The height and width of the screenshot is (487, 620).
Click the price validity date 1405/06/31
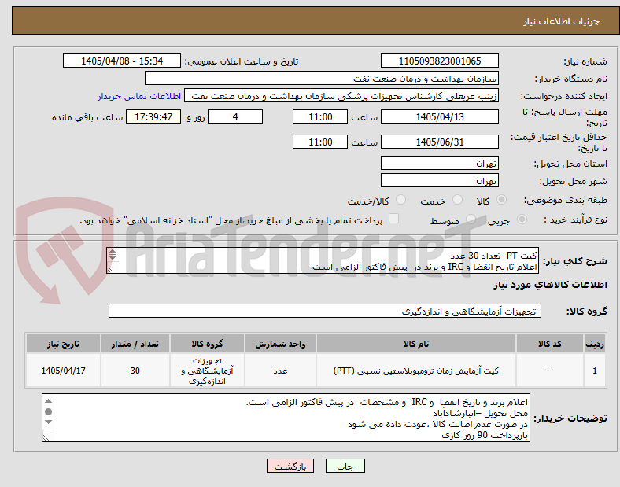[439, 142]
